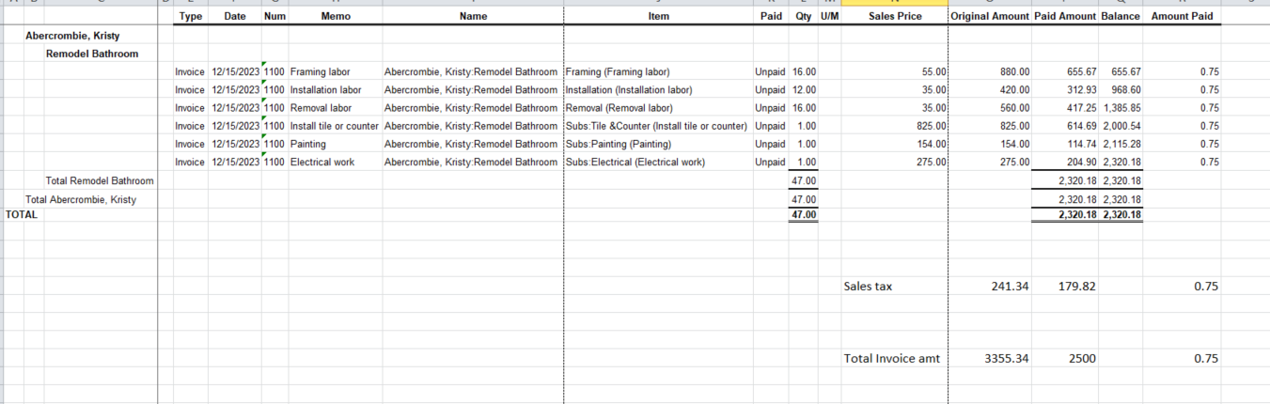Click the Type column header
This screenshot has width=1270, height=404.
tap(190, 16)
